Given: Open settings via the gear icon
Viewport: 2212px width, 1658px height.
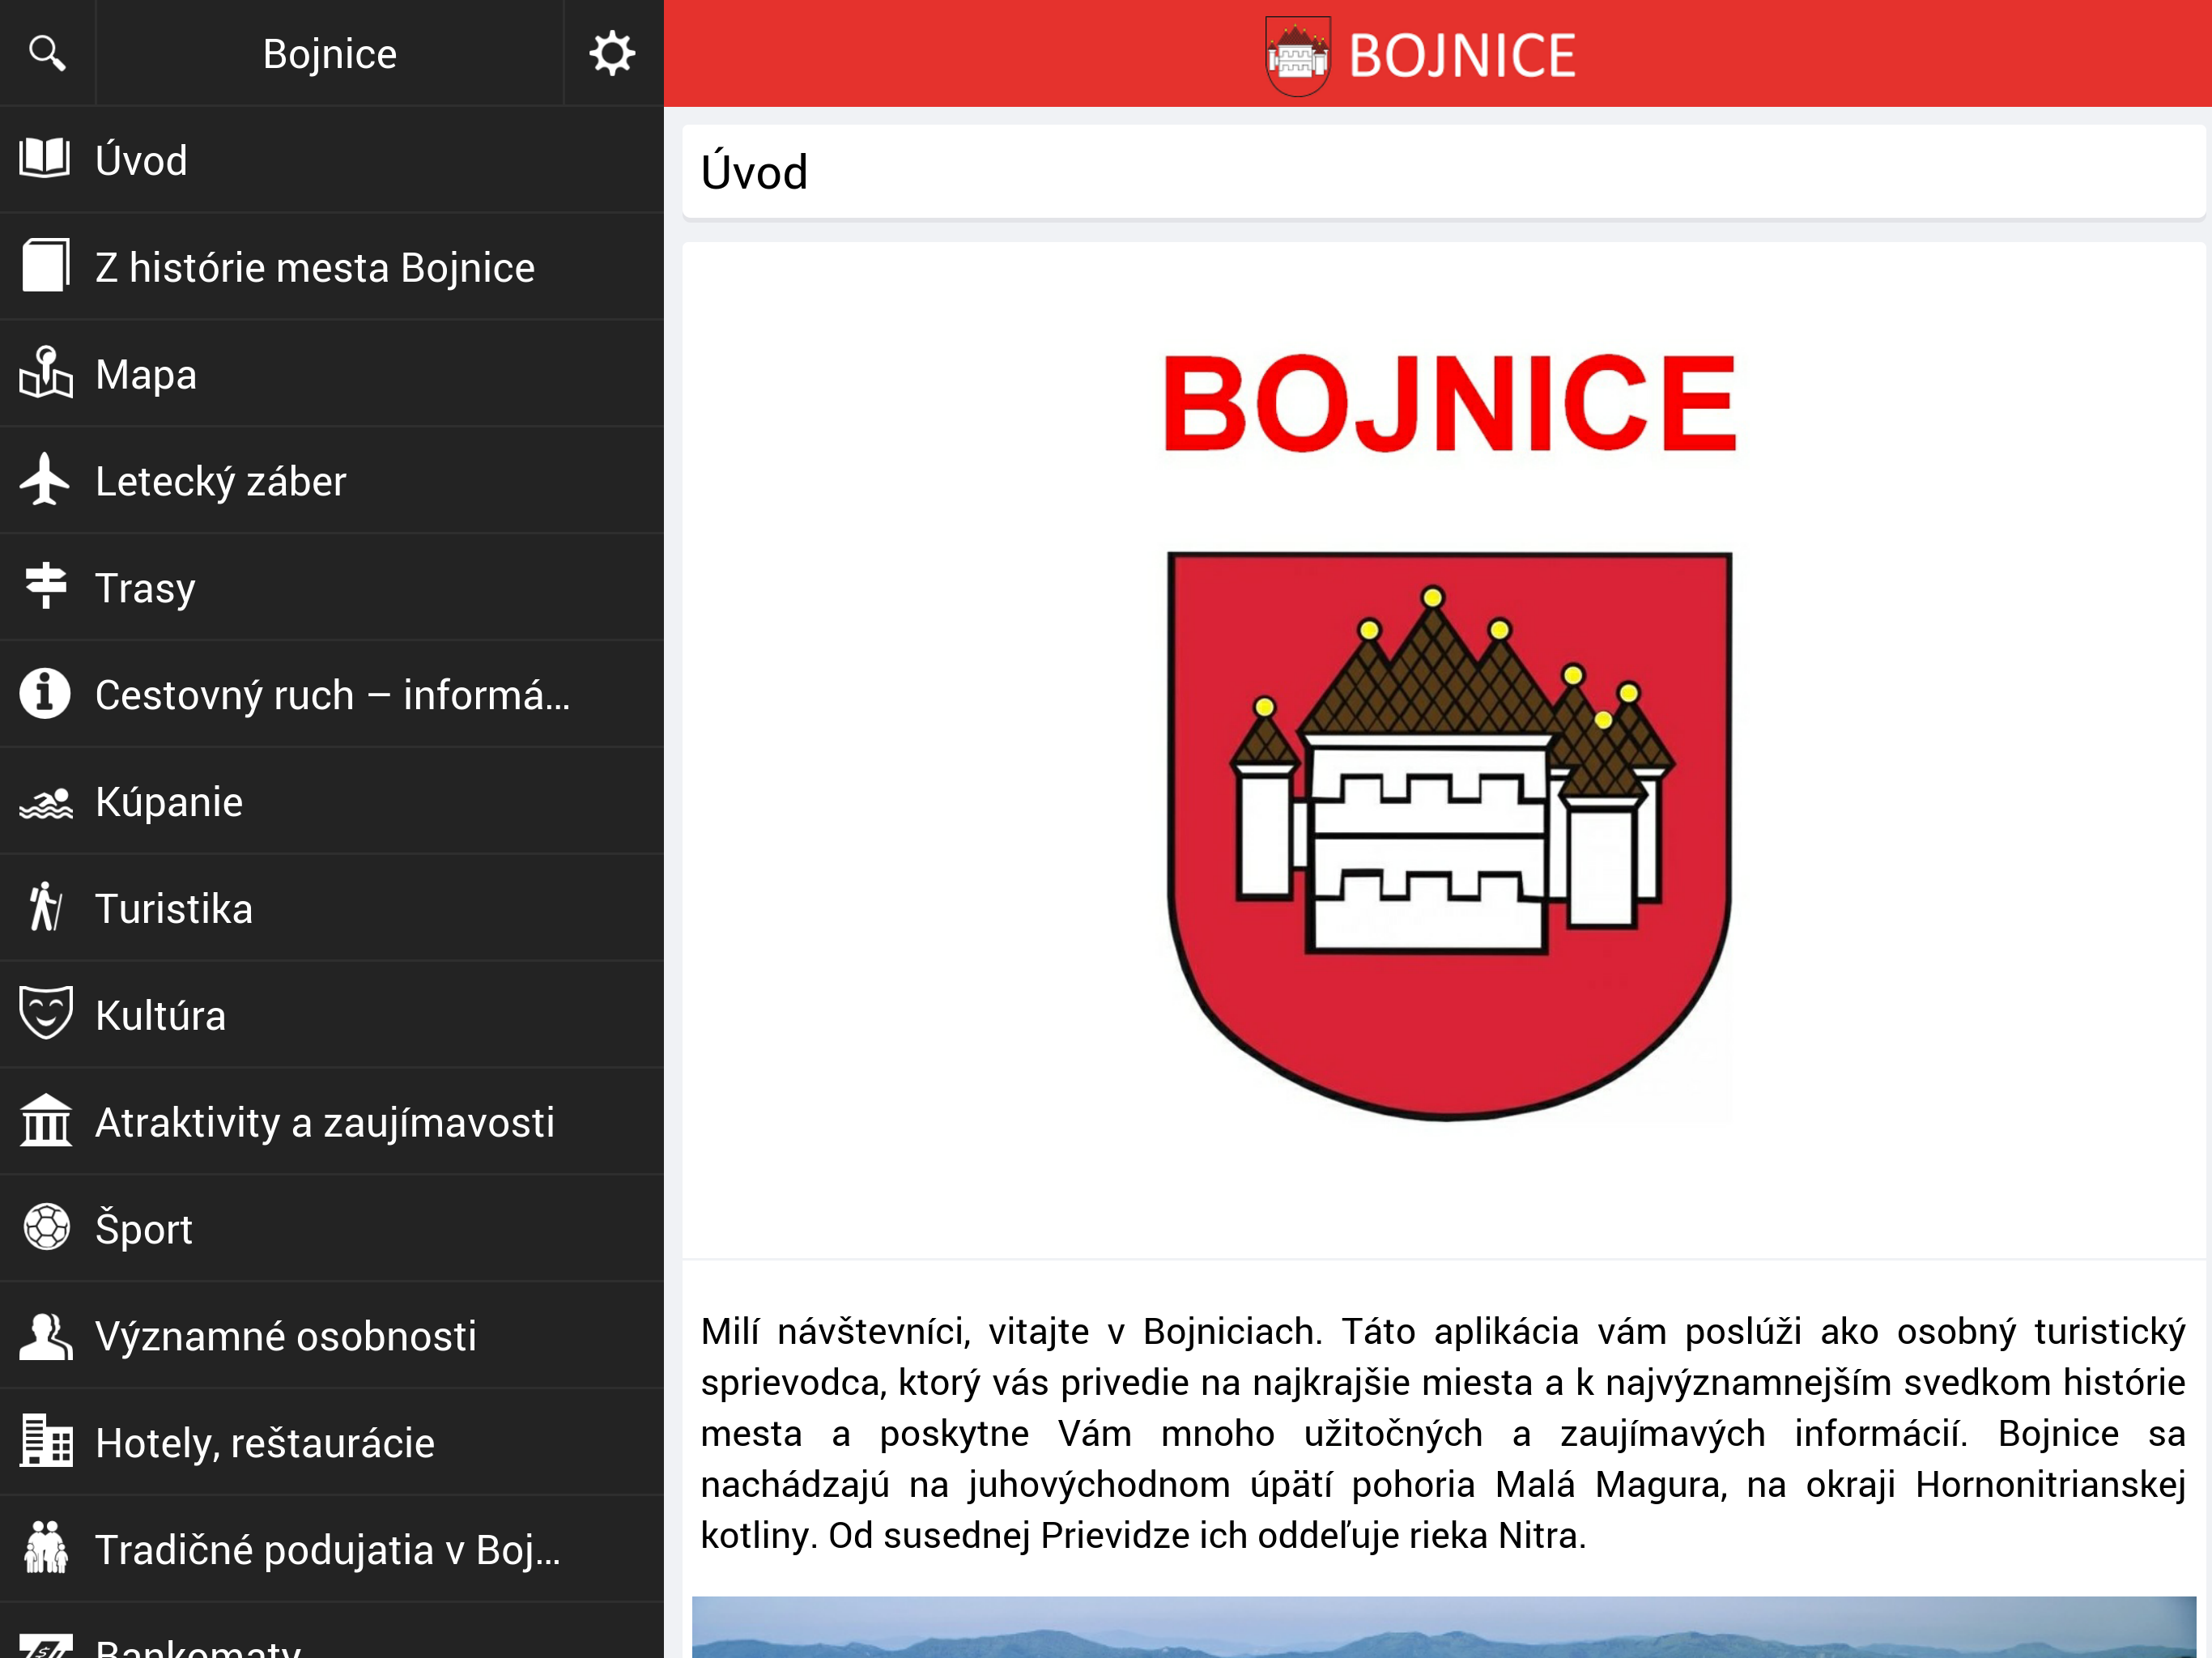Looking at the screenshot, I should 612,53.
